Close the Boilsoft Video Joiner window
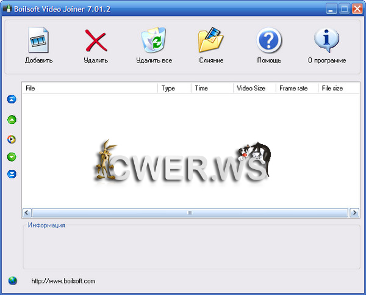The image size is (366, 295). pyautogui.click(x=357, y=9)
